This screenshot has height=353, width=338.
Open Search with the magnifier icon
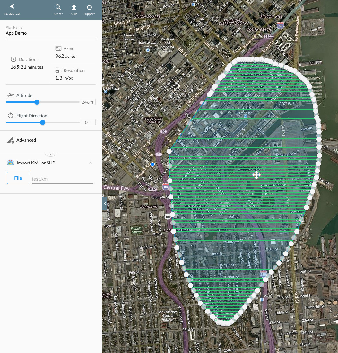point(58,7)
